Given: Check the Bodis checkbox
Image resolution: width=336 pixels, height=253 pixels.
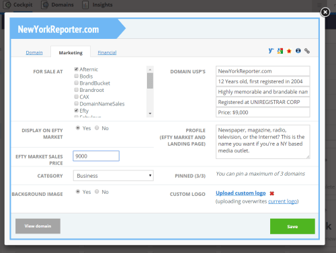Looking at the screenshot, I should coord(77,76).
